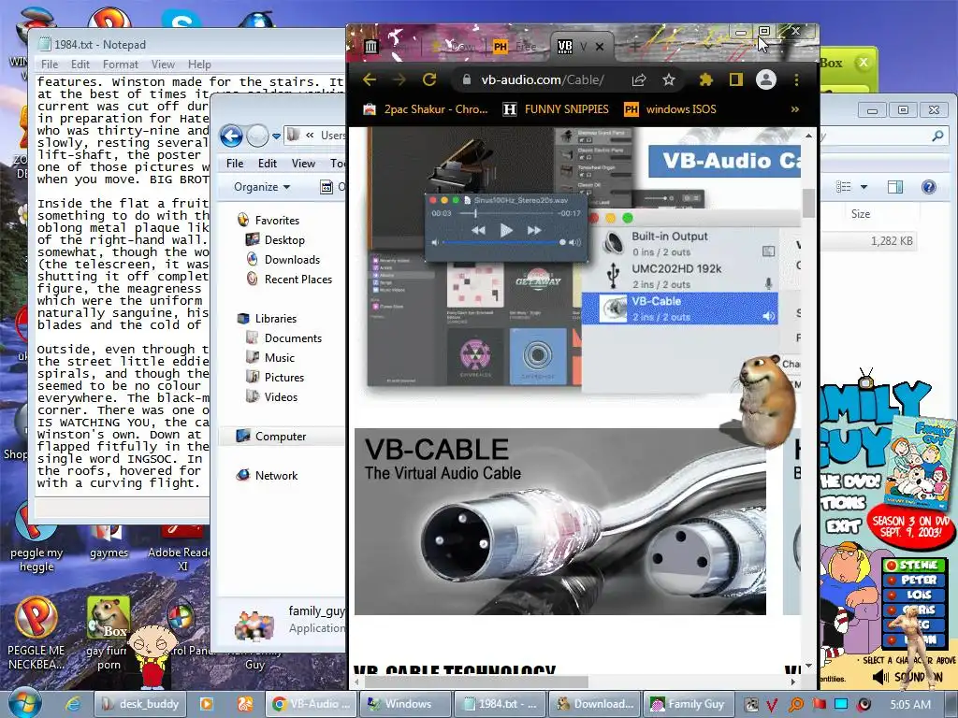Viewport: 958px width, 718px height.
Task: Click Explorer's search magnifier icon
Action: pyautogui.click(x=937, y=136)
